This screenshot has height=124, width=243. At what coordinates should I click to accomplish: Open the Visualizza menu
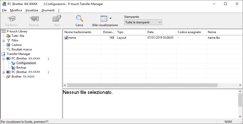click(x=32, y=10)
